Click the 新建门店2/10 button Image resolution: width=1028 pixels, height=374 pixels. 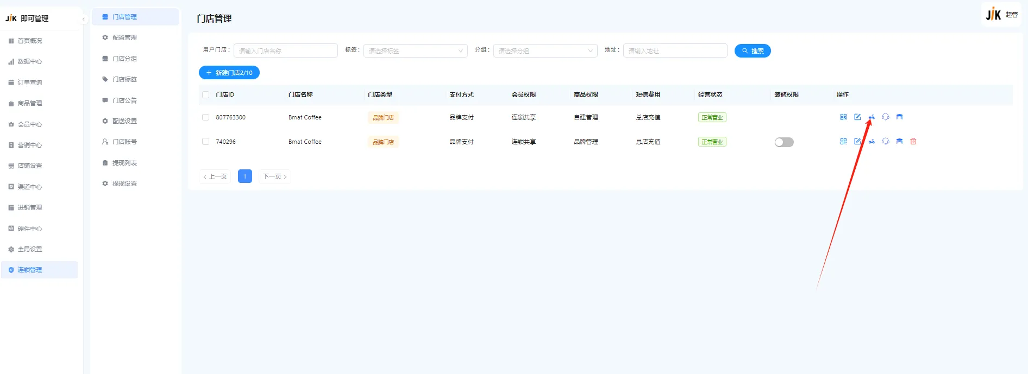[x=229, y=73]
